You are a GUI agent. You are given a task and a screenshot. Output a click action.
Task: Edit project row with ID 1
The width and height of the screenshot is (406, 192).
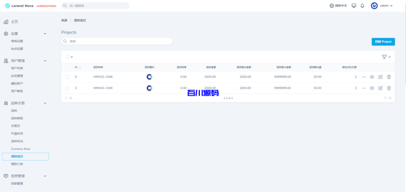click(x=381, y=88)
